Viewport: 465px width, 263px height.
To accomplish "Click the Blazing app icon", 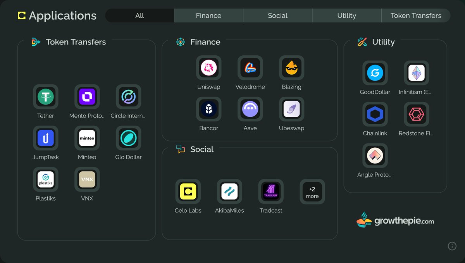I will (292, 68).
